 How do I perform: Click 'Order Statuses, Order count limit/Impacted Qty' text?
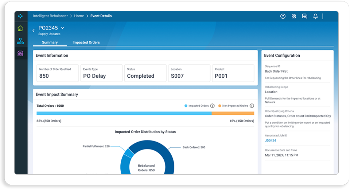point(298,116)
